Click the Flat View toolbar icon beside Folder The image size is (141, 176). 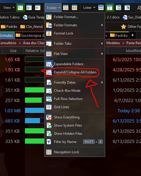66,8
